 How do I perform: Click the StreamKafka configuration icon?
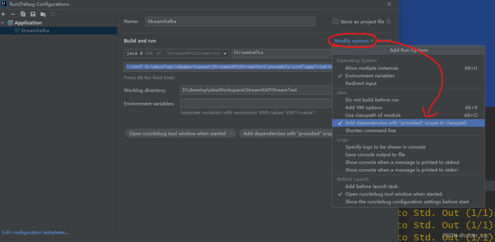click(17, 31)
